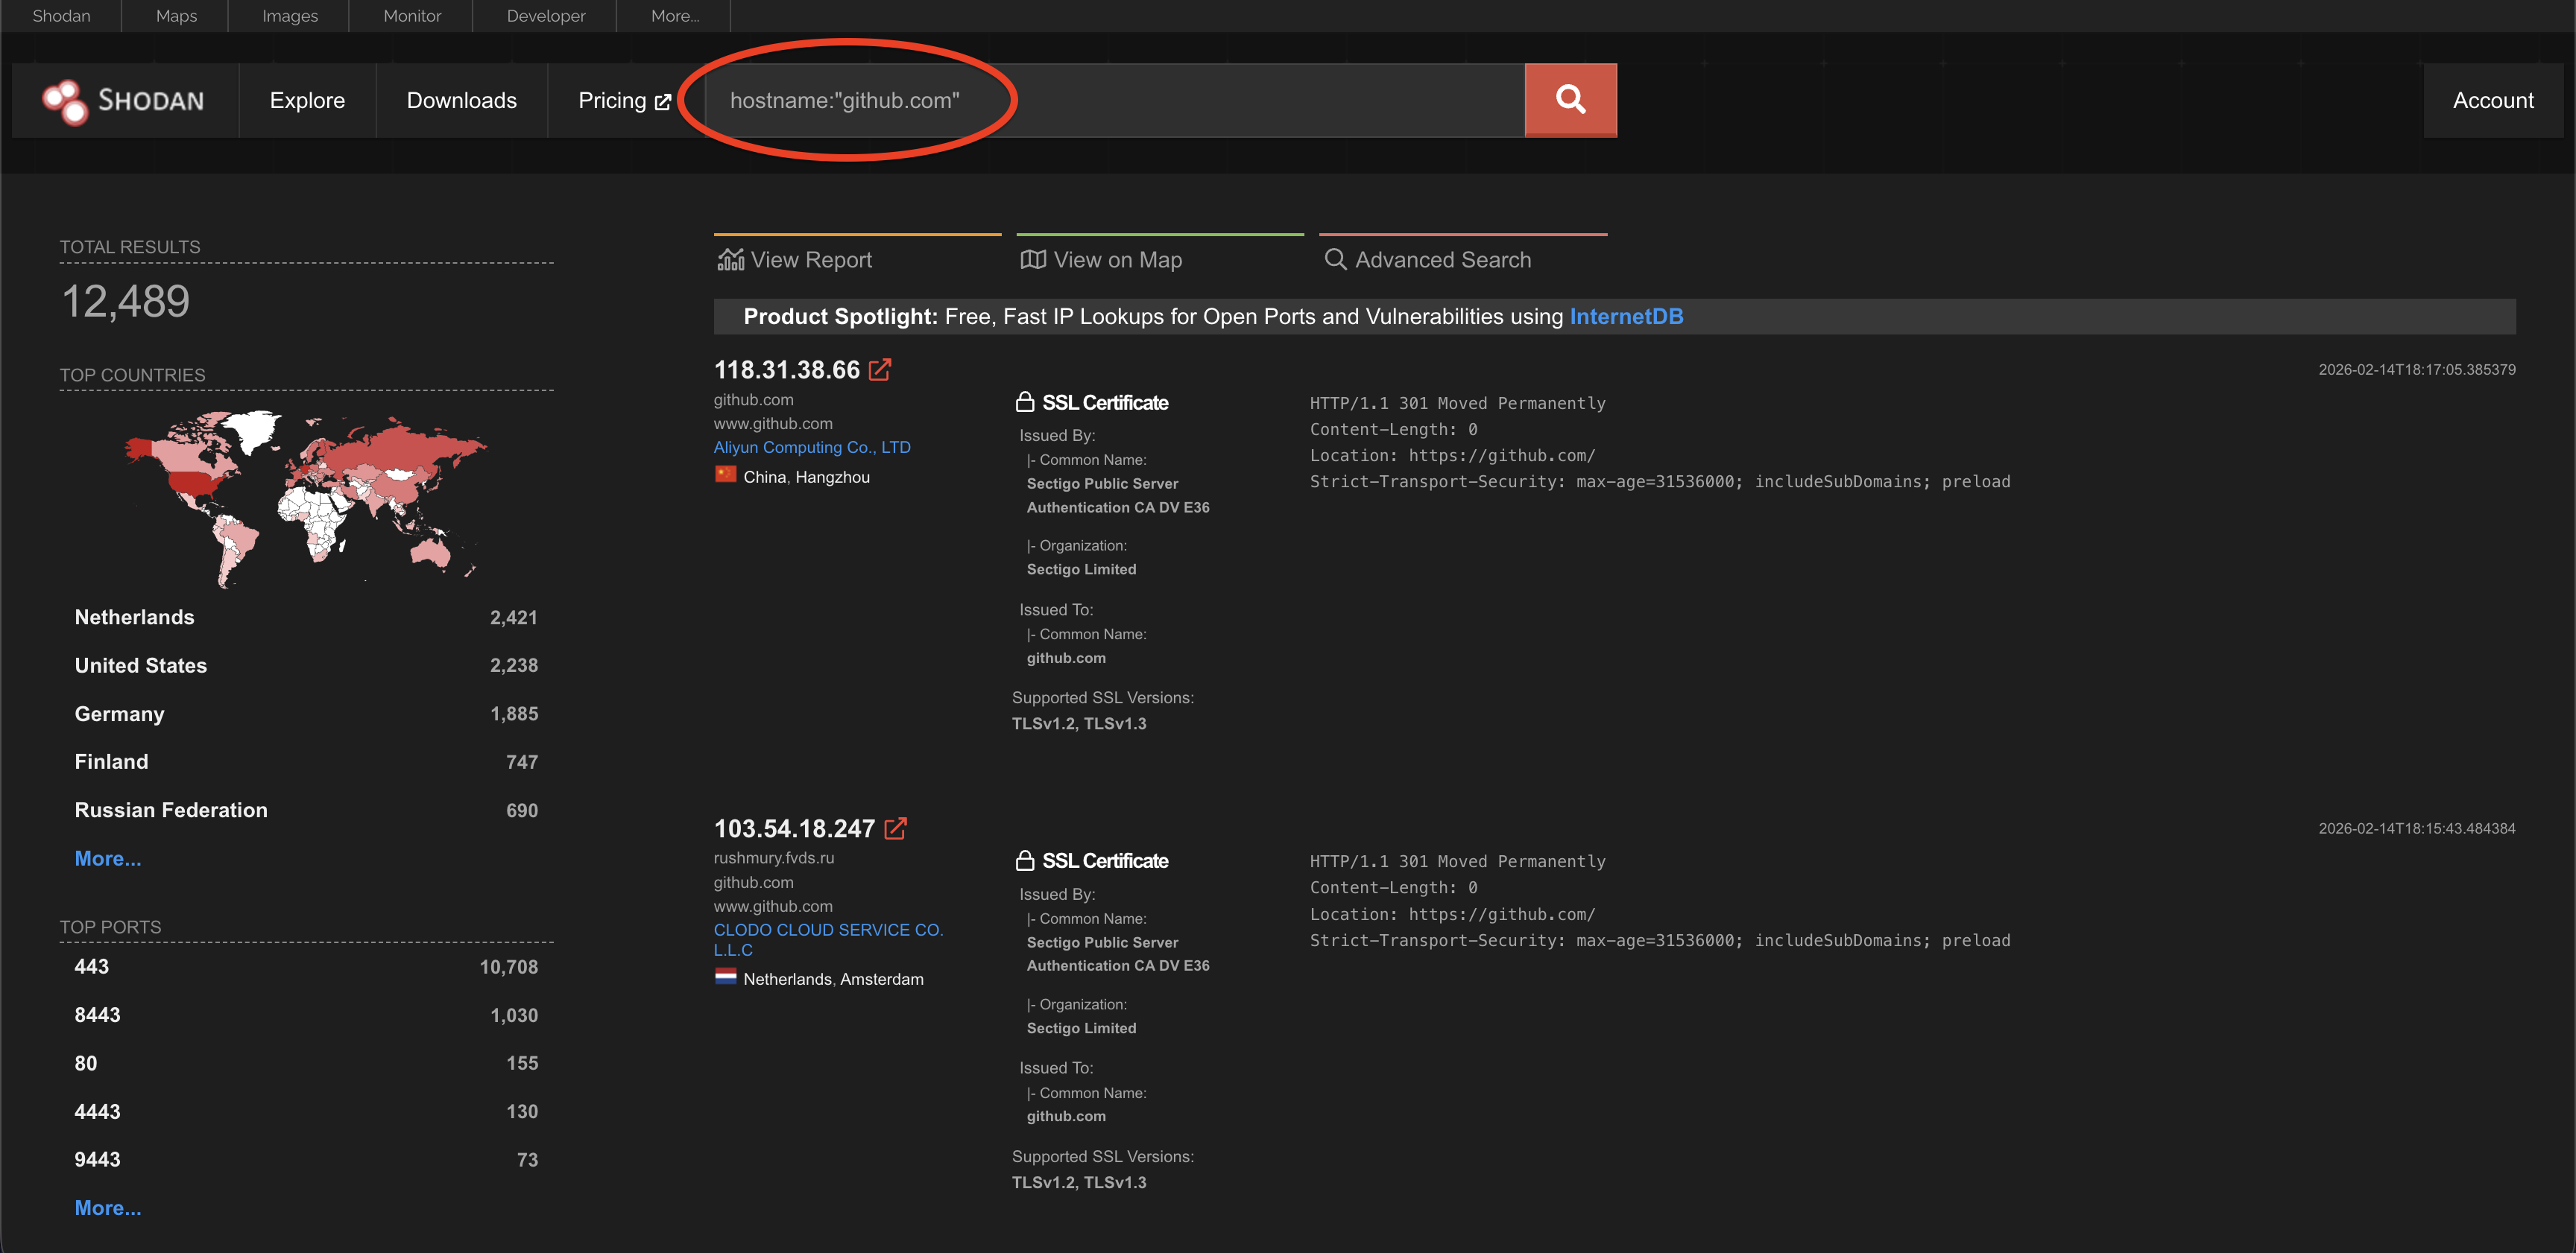Click the Advanced Search magnifier icon

click(1334, 260)
